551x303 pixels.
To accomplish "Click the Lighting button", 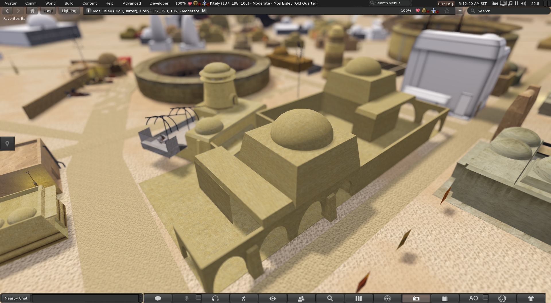I will coord(69,11).
